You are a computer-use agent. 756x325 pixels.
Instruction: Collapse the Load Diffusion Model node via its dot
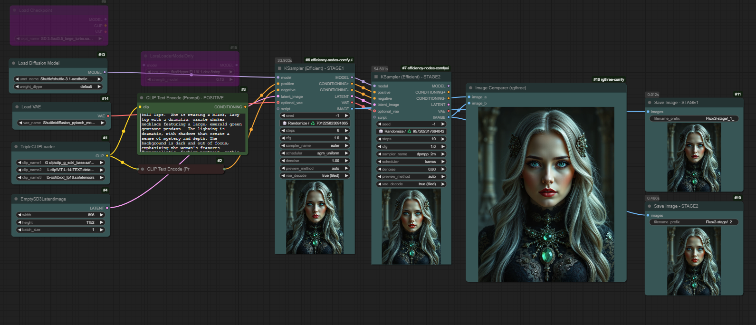coord(14,63)
